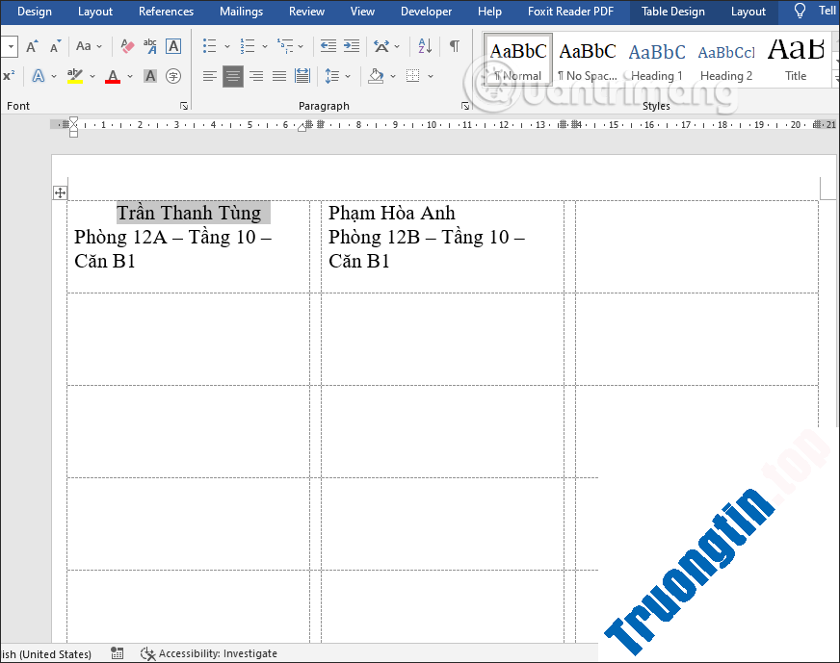Click the Increase Indent icon
The height and width of the screenshot is (663, 840).
click(x=352, y=46)
